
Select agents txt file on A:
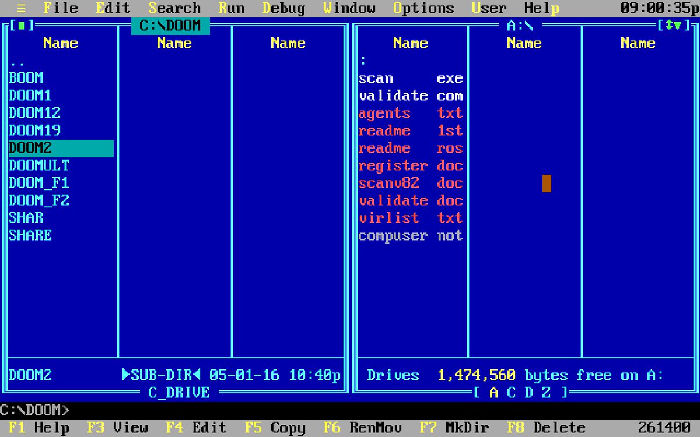click(411, 113)
